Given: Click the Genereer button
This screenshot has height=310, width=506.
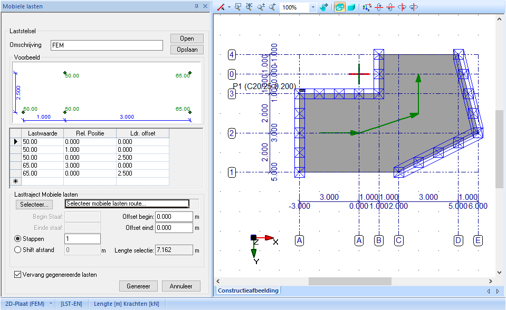Looking at the screenshot, I should pos(138,286).
